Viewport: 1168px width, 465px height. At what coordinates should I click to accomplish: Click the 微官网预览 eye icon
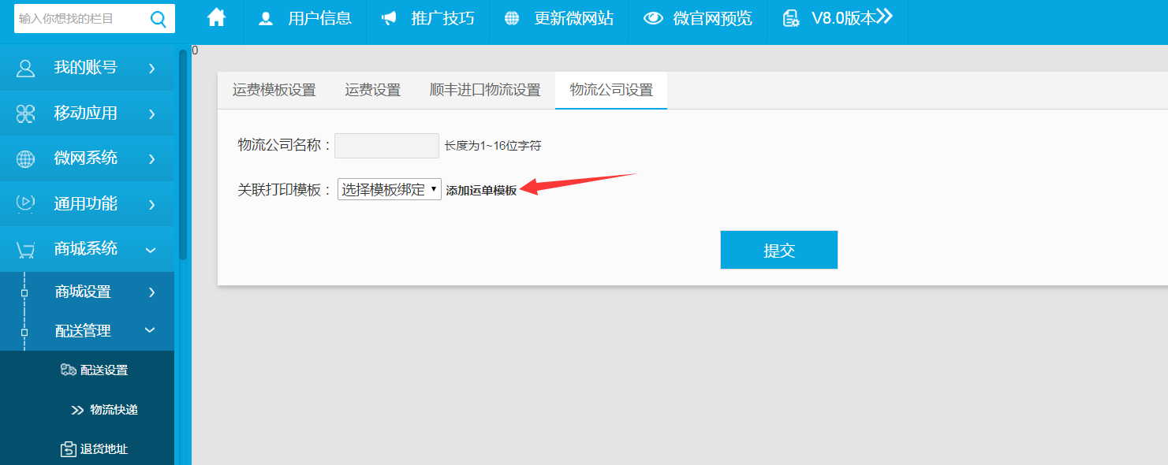pyautogui.click(x=653, y=19)
